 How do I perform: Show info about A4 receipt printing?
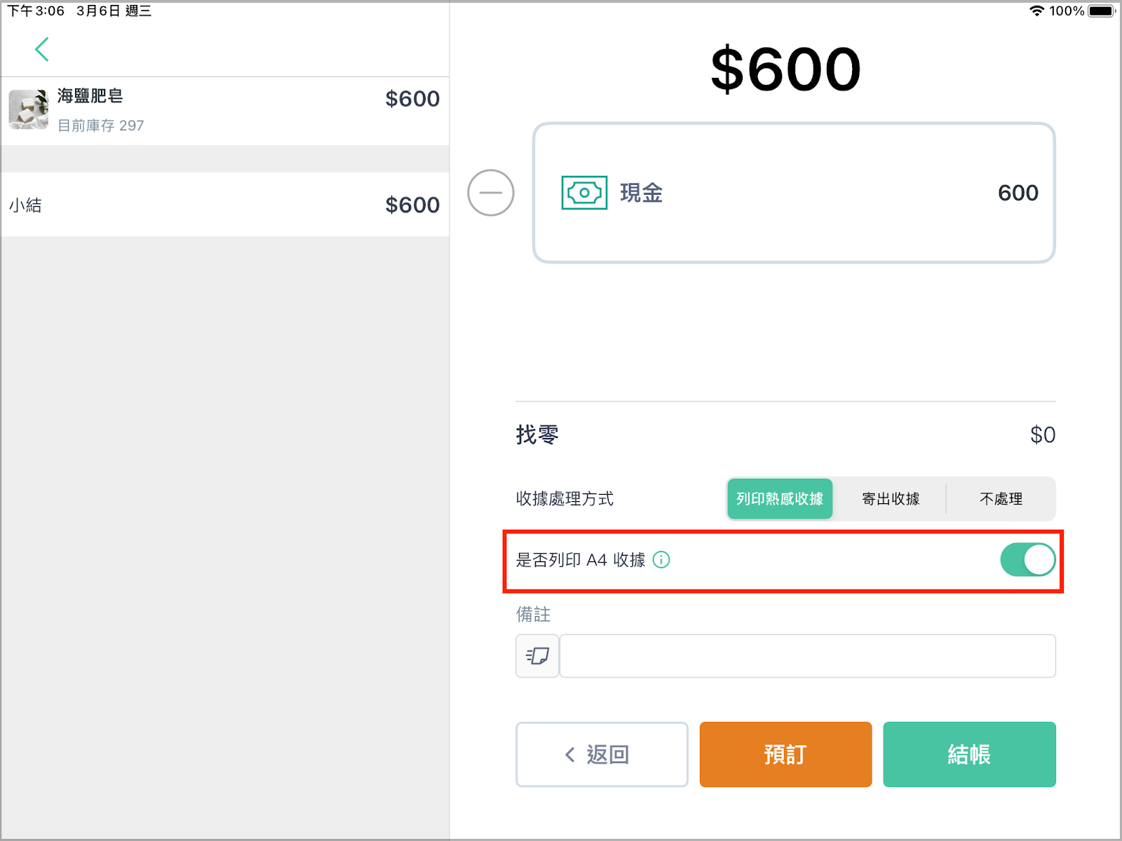point(661,559)
